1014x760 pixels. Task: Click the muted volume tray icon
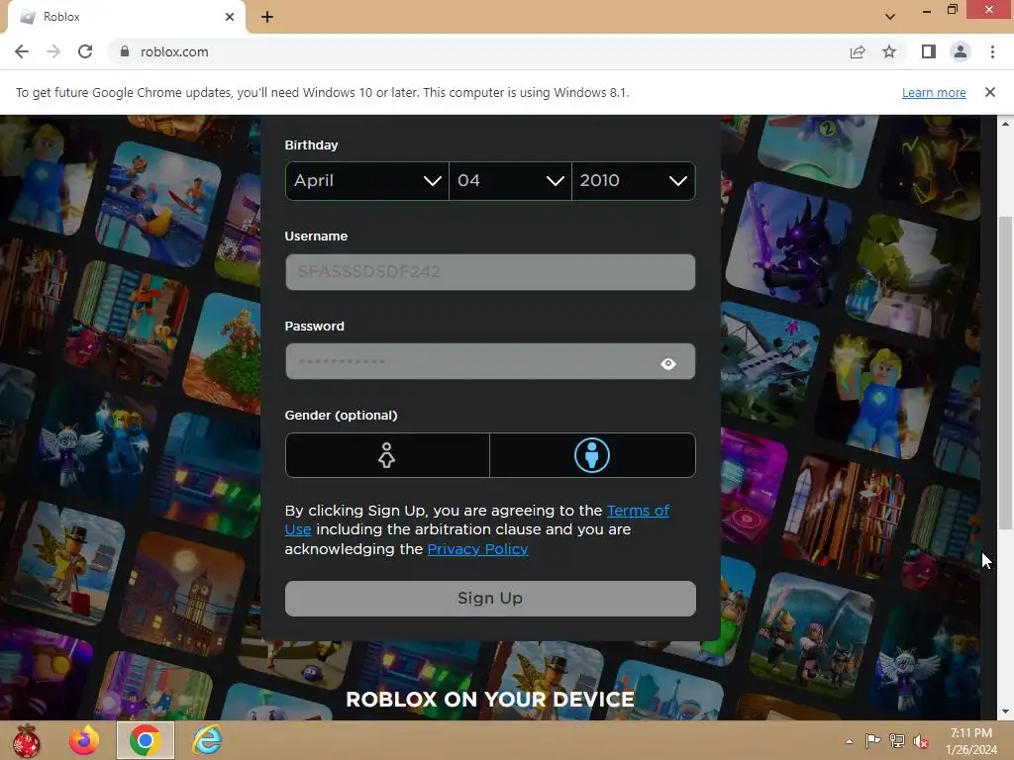click(x=921, y=741)
